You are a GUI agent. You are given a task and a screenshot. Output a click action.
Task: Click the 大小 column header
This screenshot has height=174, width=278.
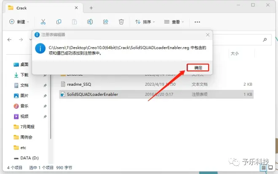234,53
